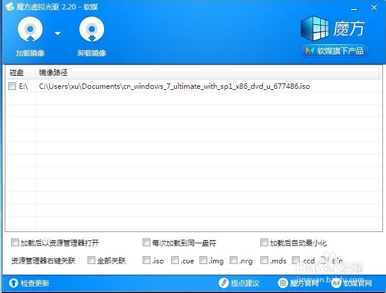Select the cn_windows_7_ultimate iso path row
The image size is (386, 293).
(x=174, y=86)
